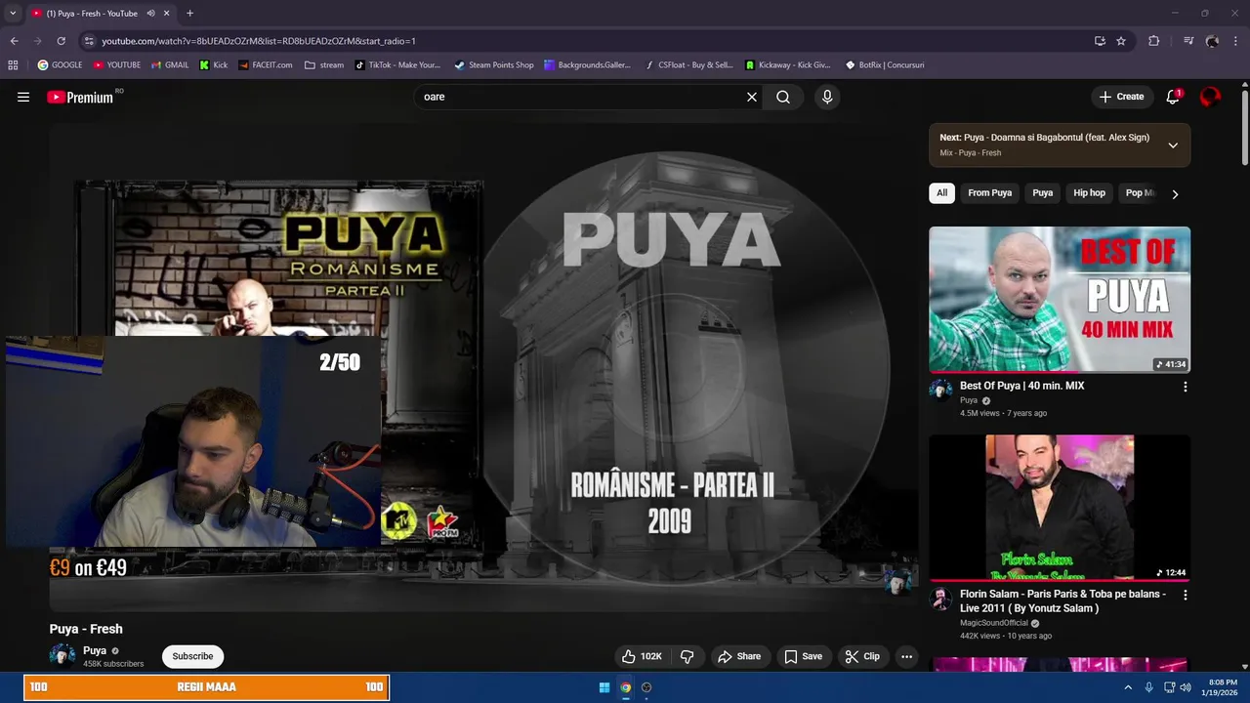This screenshot has height=703, width=1250.
Task: Click Chrome icon in taskbar
Action: click(x=625, y=687)
